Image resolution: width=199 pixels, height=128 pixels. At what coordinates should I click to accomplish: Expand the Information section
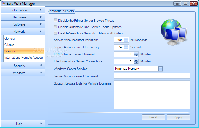(x=23, y=10)
